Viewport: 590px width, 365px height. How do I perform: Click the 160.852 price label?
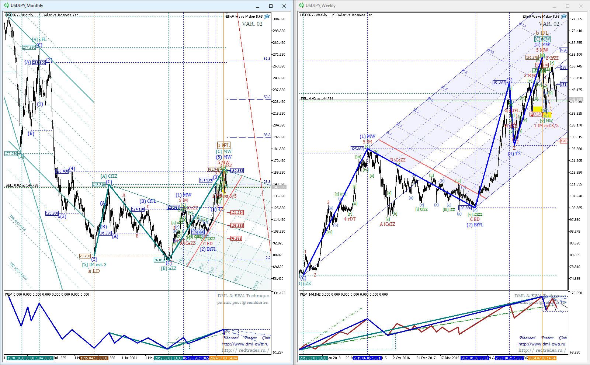tap(237, 170)
